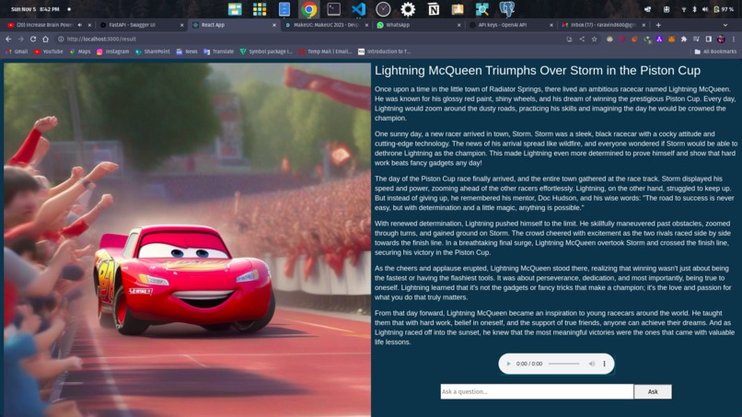Open the 'Symbol package l...' bookmark

click(266, 52)
